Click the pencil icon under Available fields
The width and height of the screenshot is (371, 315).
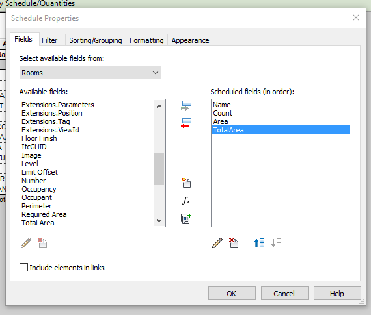(x=26, y=243)
